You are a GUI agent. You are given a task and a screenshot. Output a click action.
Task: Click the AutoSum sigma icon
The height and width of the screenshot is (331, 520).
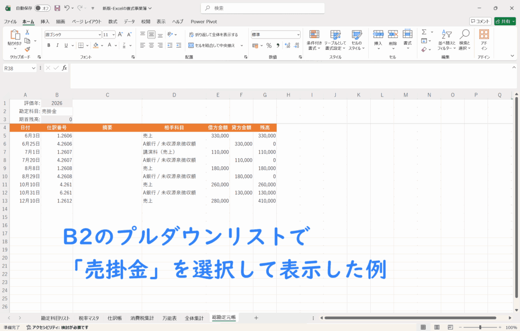point(424,32)
